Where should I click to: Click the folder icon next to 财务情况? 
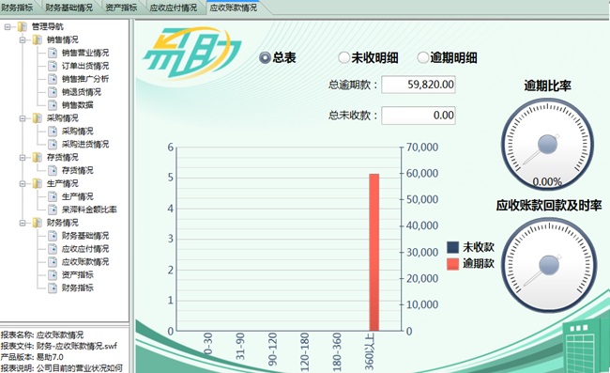coord(38,223)
